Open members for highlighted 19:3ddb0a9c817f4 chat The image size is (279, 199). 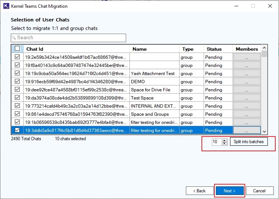[247, 130]
